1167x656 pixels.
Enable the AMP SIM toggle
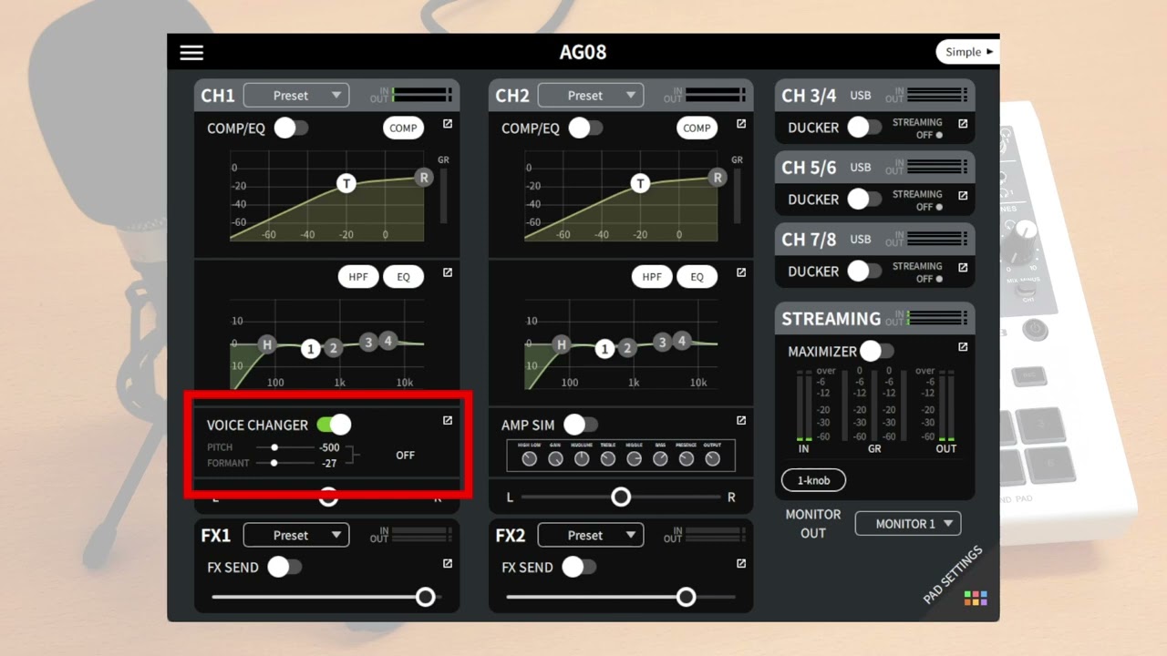point(581,425)
